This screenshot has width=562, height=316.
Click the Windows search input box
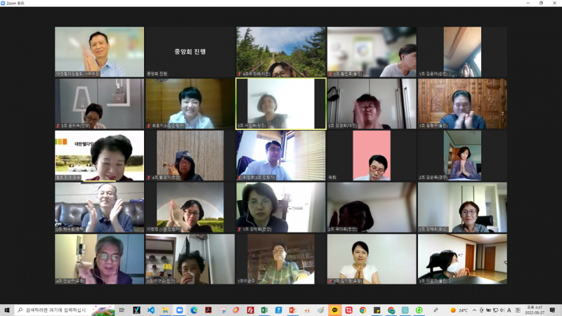pyautogui.click(x=55, y=310)
